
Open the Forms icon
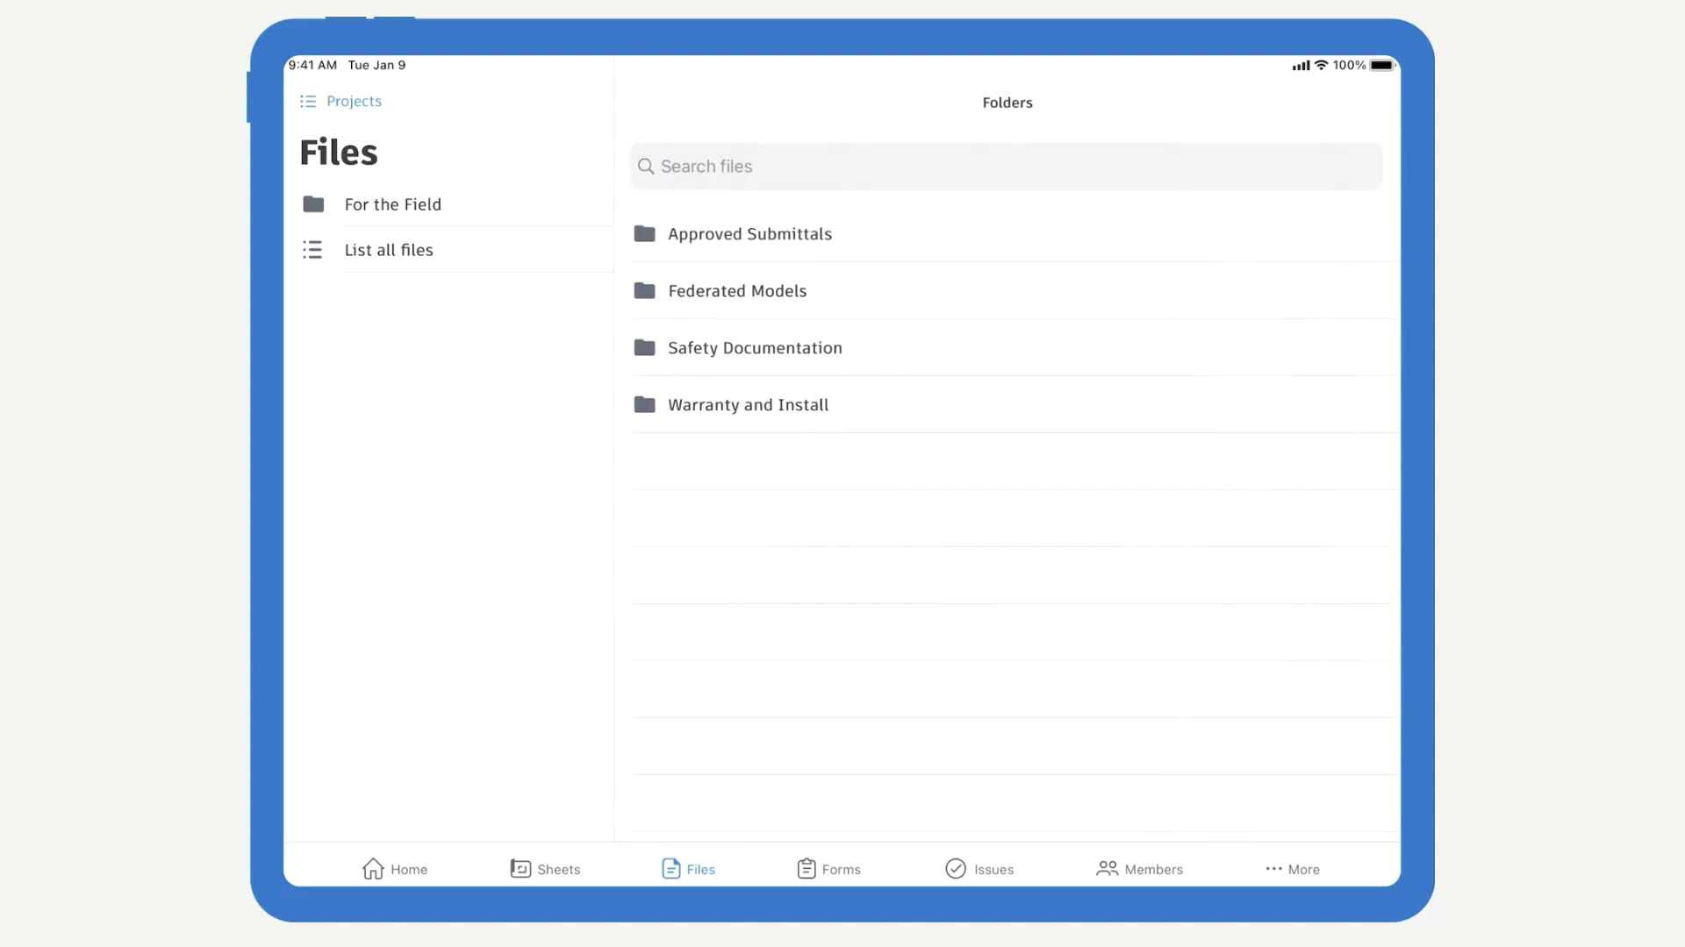[807, 868]
